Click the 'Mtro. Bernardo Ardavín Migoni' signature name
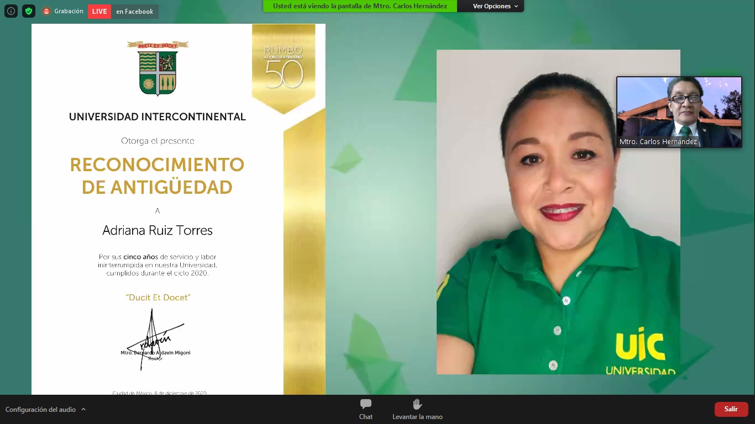The height and width of the screenshot is (424, 755). tap(155, 353)
